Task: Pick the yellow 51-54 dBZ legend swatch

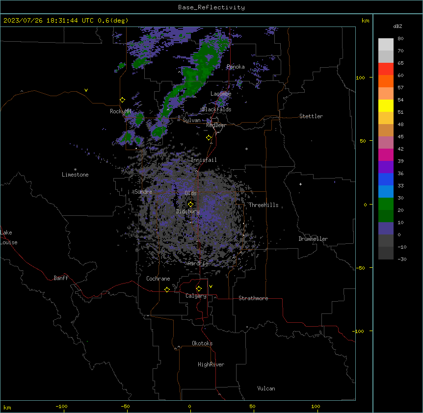Action: (x=386, y=105)
